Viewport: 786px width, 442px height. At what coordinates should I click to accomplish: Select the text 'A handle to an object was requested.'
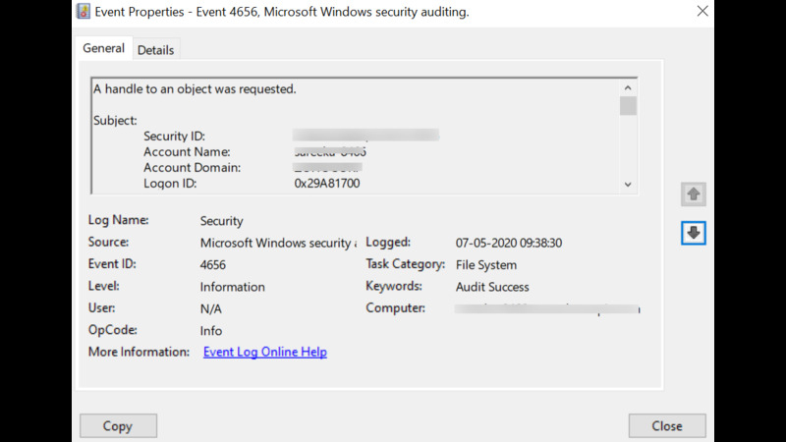[195, 89]
